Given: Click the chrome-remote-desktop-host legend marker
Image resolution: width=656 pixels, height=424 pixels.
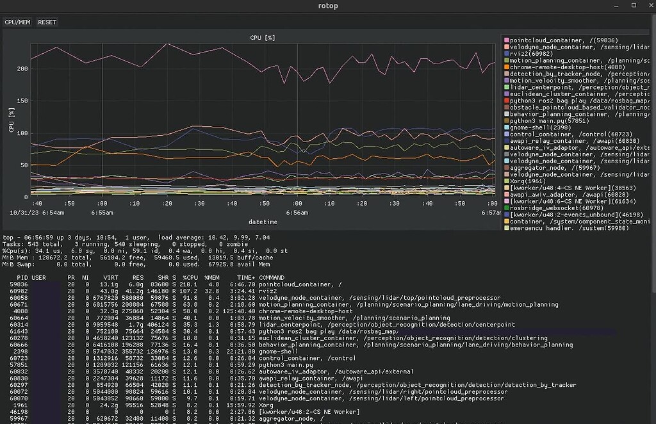Looking at the screenshot, I should [x=505, y=66].
